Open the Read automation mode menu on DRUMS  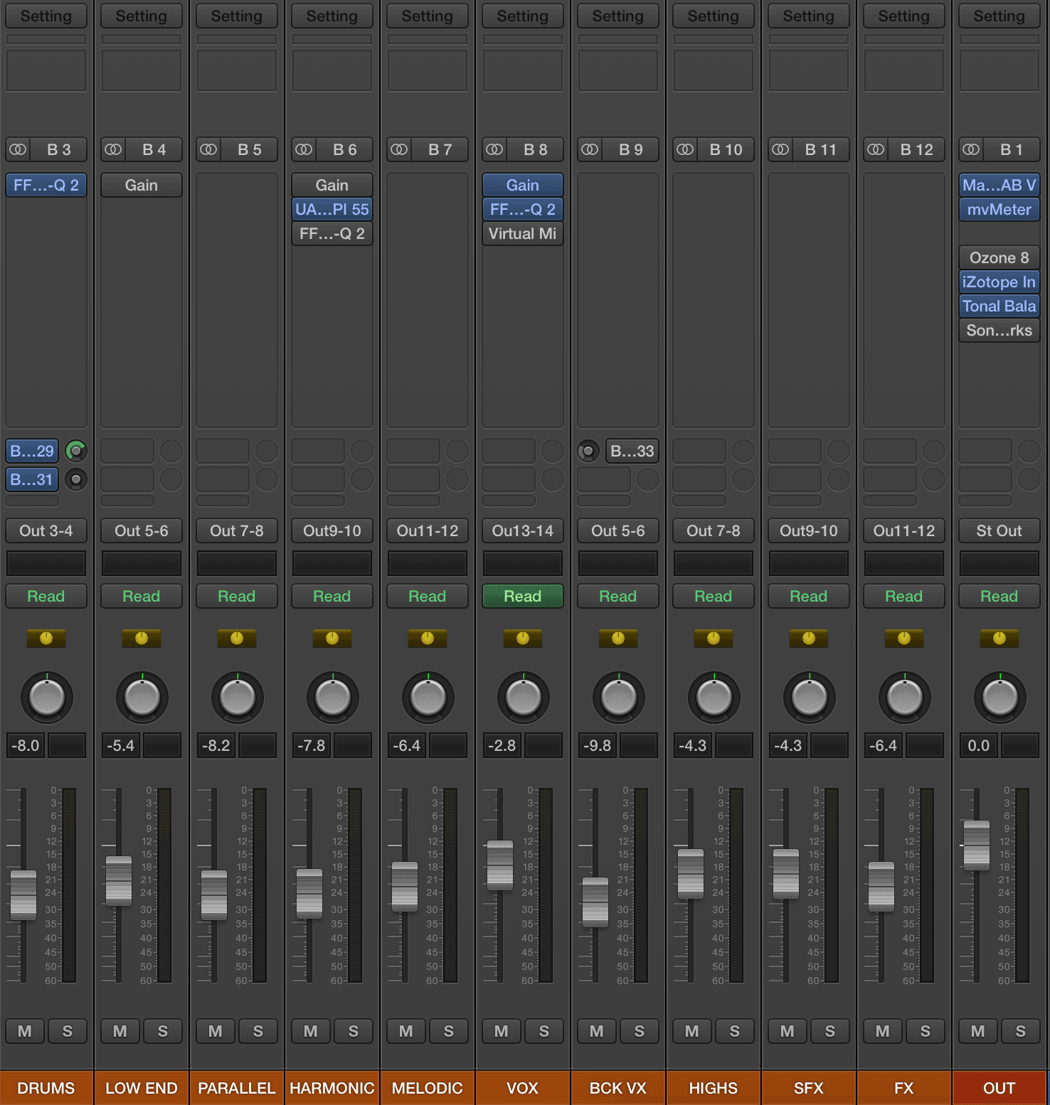46,597
